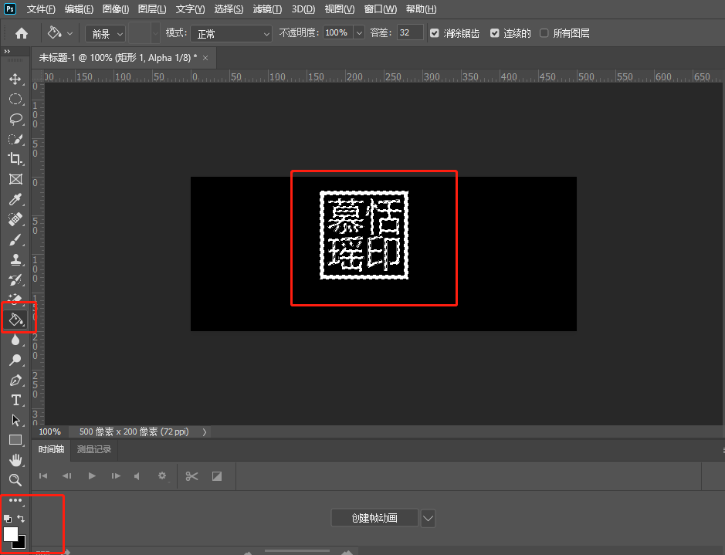Image resolution: width=725 pixels, height=555 pixels.
Task: Close the 未标题-1 document tab
Action: click(205, 58)
